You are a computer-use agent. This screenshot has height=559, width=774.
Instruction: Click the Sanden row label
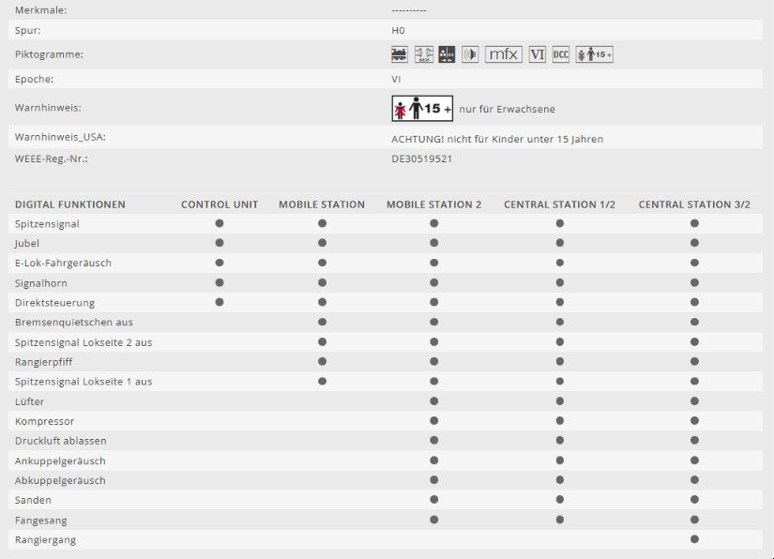(x=33, y=500)
